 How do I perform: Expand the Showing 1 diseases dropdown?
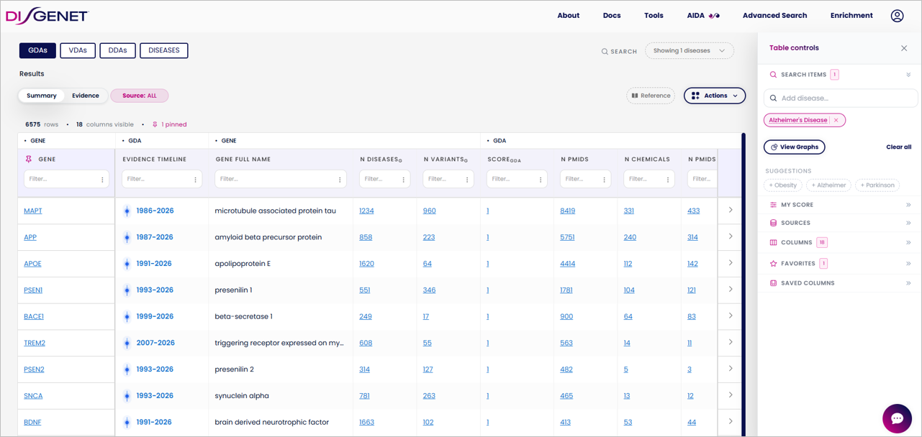pos(690,51)
